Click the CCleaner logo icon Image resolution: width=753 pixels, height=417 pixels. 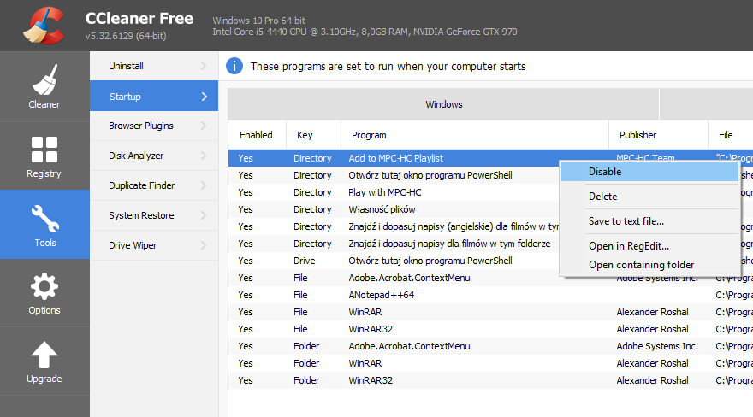pyautogui.click(x=44, y=26)
